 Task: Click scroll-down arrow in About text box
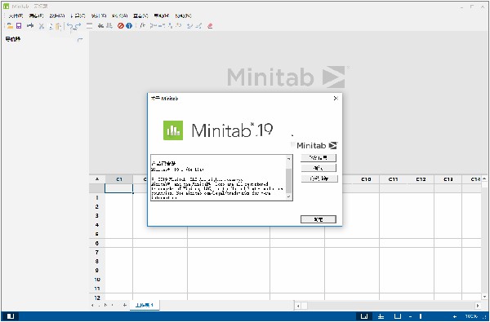point(289,196)
